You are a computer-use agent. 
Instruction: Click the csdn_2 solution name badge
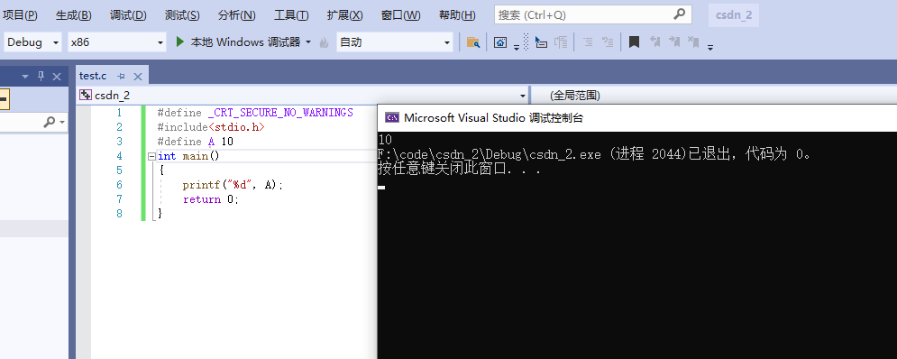tap(734, 15)
